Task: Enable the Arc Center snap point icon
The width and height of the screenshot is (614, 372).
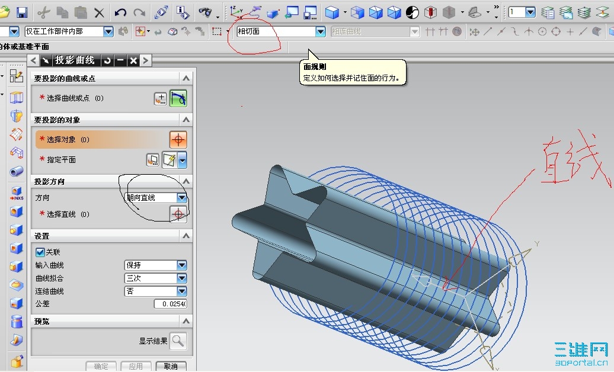Action: [542, 32]
